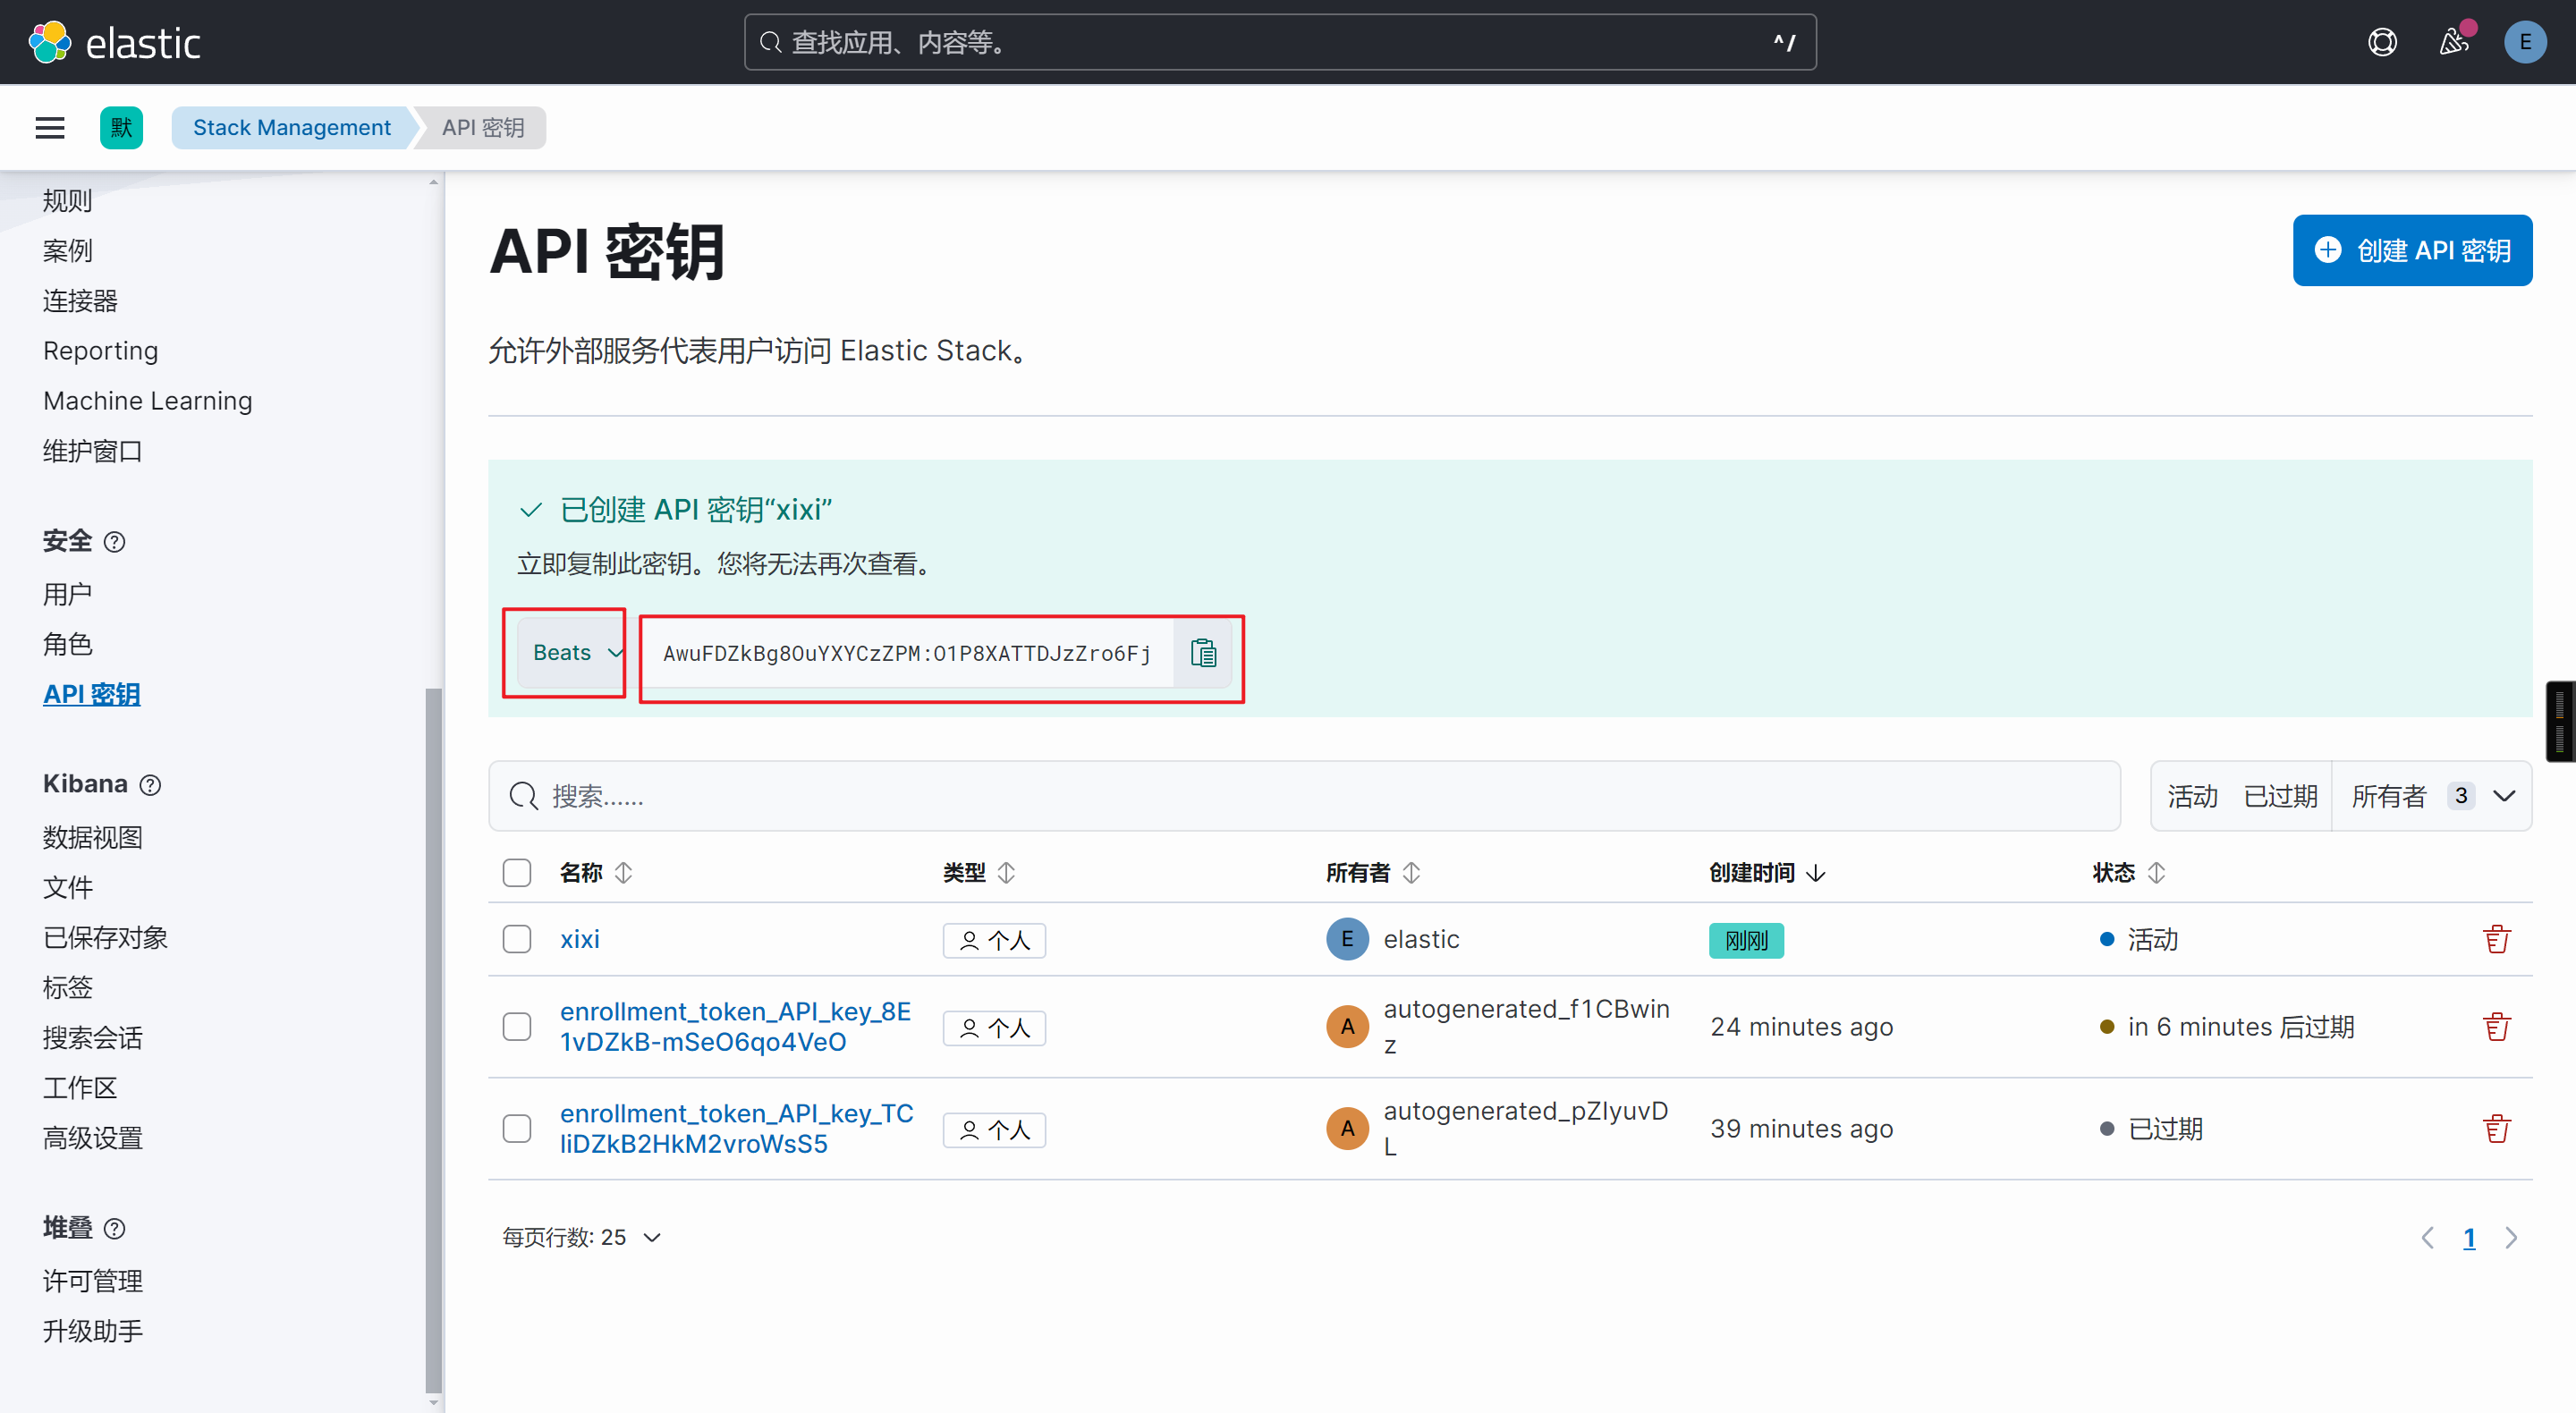Open 角色 under 安全
The image size is (2576, 1413).
click(67, 644)
